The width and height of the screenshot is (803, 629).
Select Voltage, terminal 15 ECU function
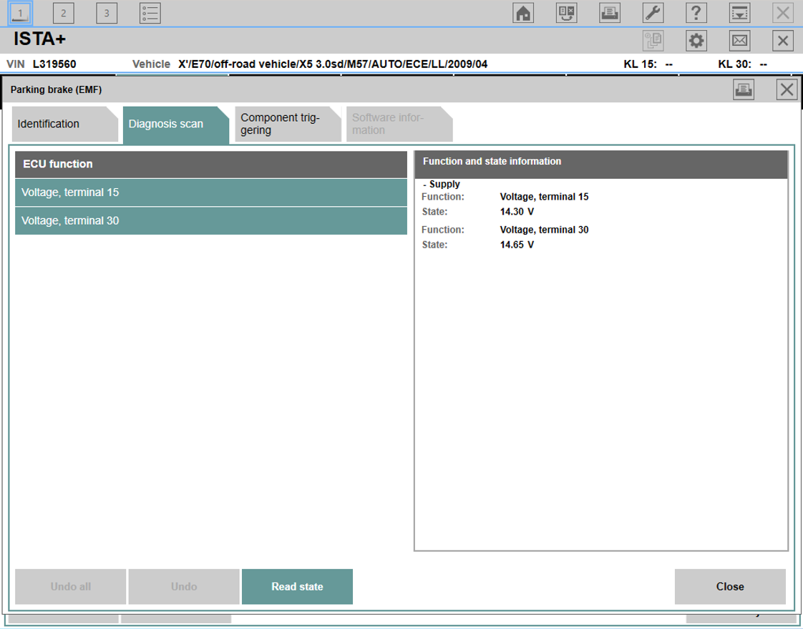[x=210, y=192]
